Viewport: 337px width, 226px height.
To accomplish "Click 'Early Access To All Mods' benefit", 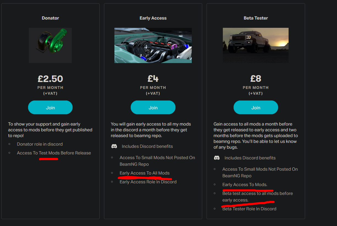I will click(144, 173).
